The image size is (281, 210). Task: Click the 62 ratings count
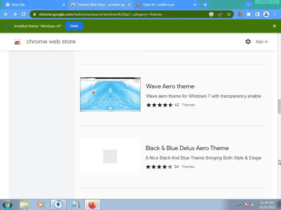[x=177, y=105]
